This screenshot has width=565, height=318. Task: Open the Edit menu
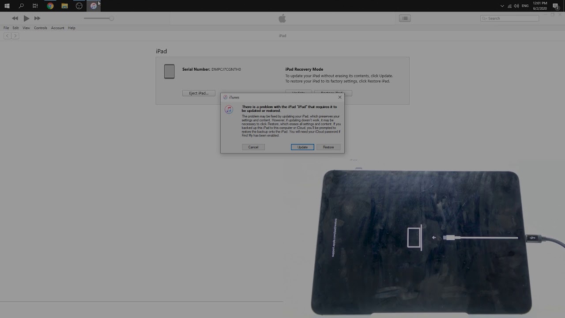(x=15, y=28)
